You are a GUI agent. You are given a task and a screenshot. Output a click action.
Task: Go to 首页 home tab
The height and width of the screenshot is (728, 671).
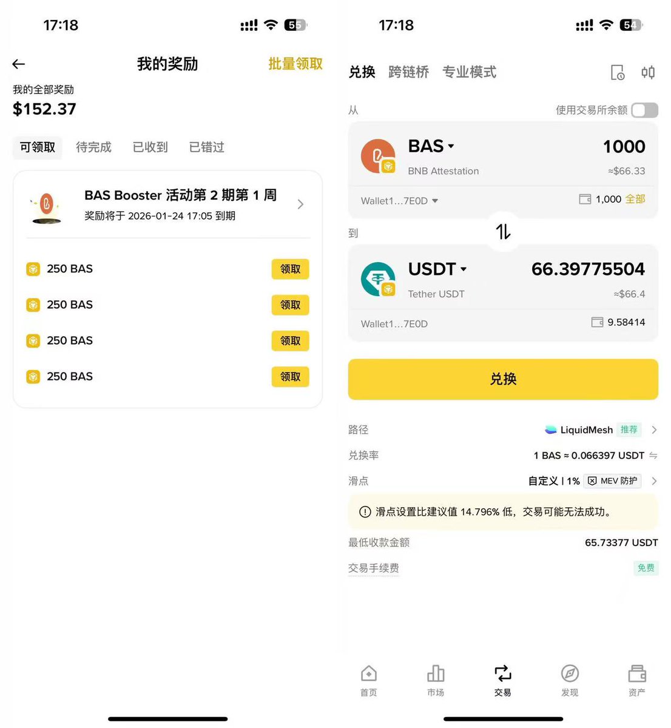click(x=369, y=681)
